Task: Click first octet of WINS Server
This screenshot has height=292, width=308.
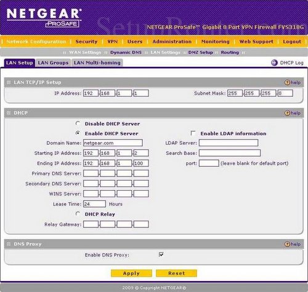Action: (91, 194)
